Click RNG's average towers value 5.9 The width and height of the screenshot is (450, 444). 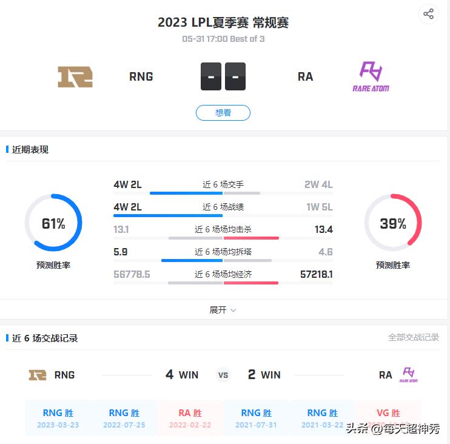click(121, 252)
